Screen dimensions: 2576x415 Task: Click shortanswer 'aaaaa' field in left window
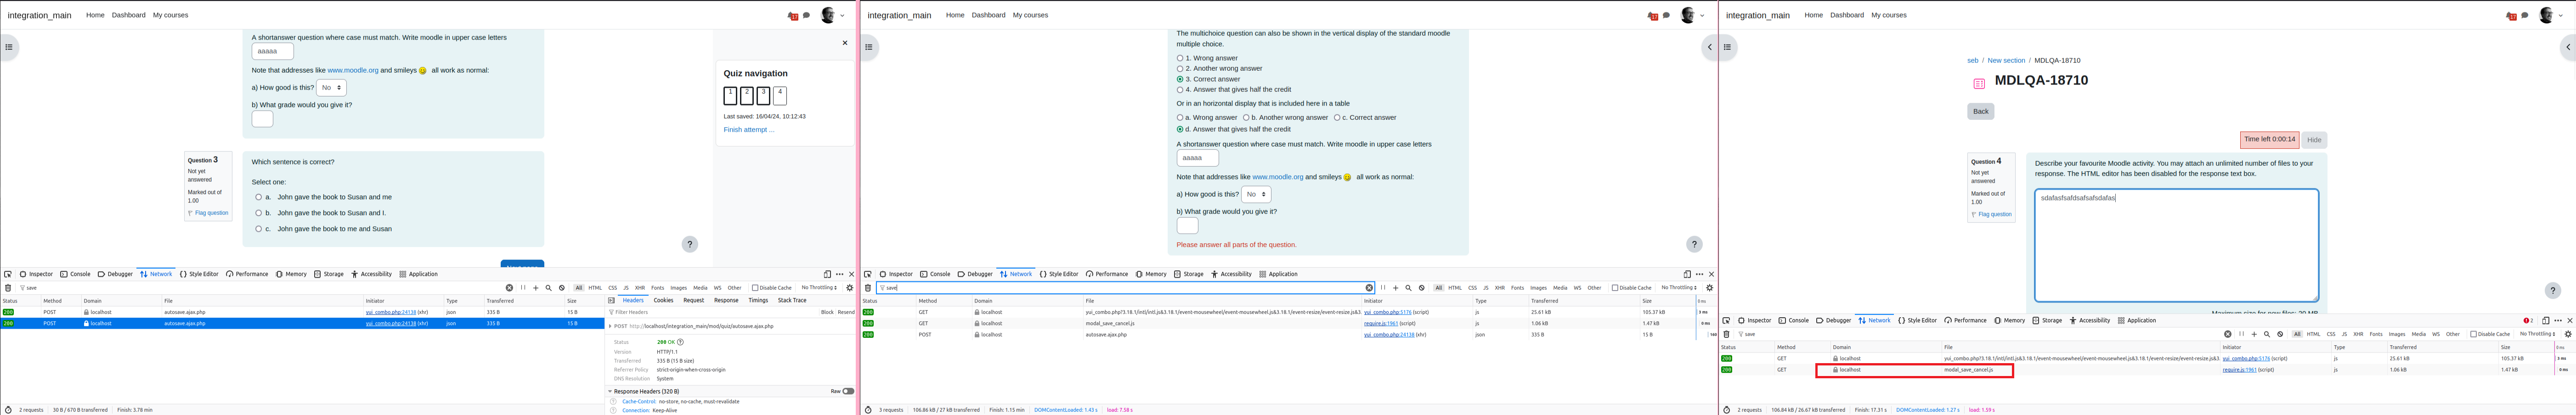(x=273, y=51)
